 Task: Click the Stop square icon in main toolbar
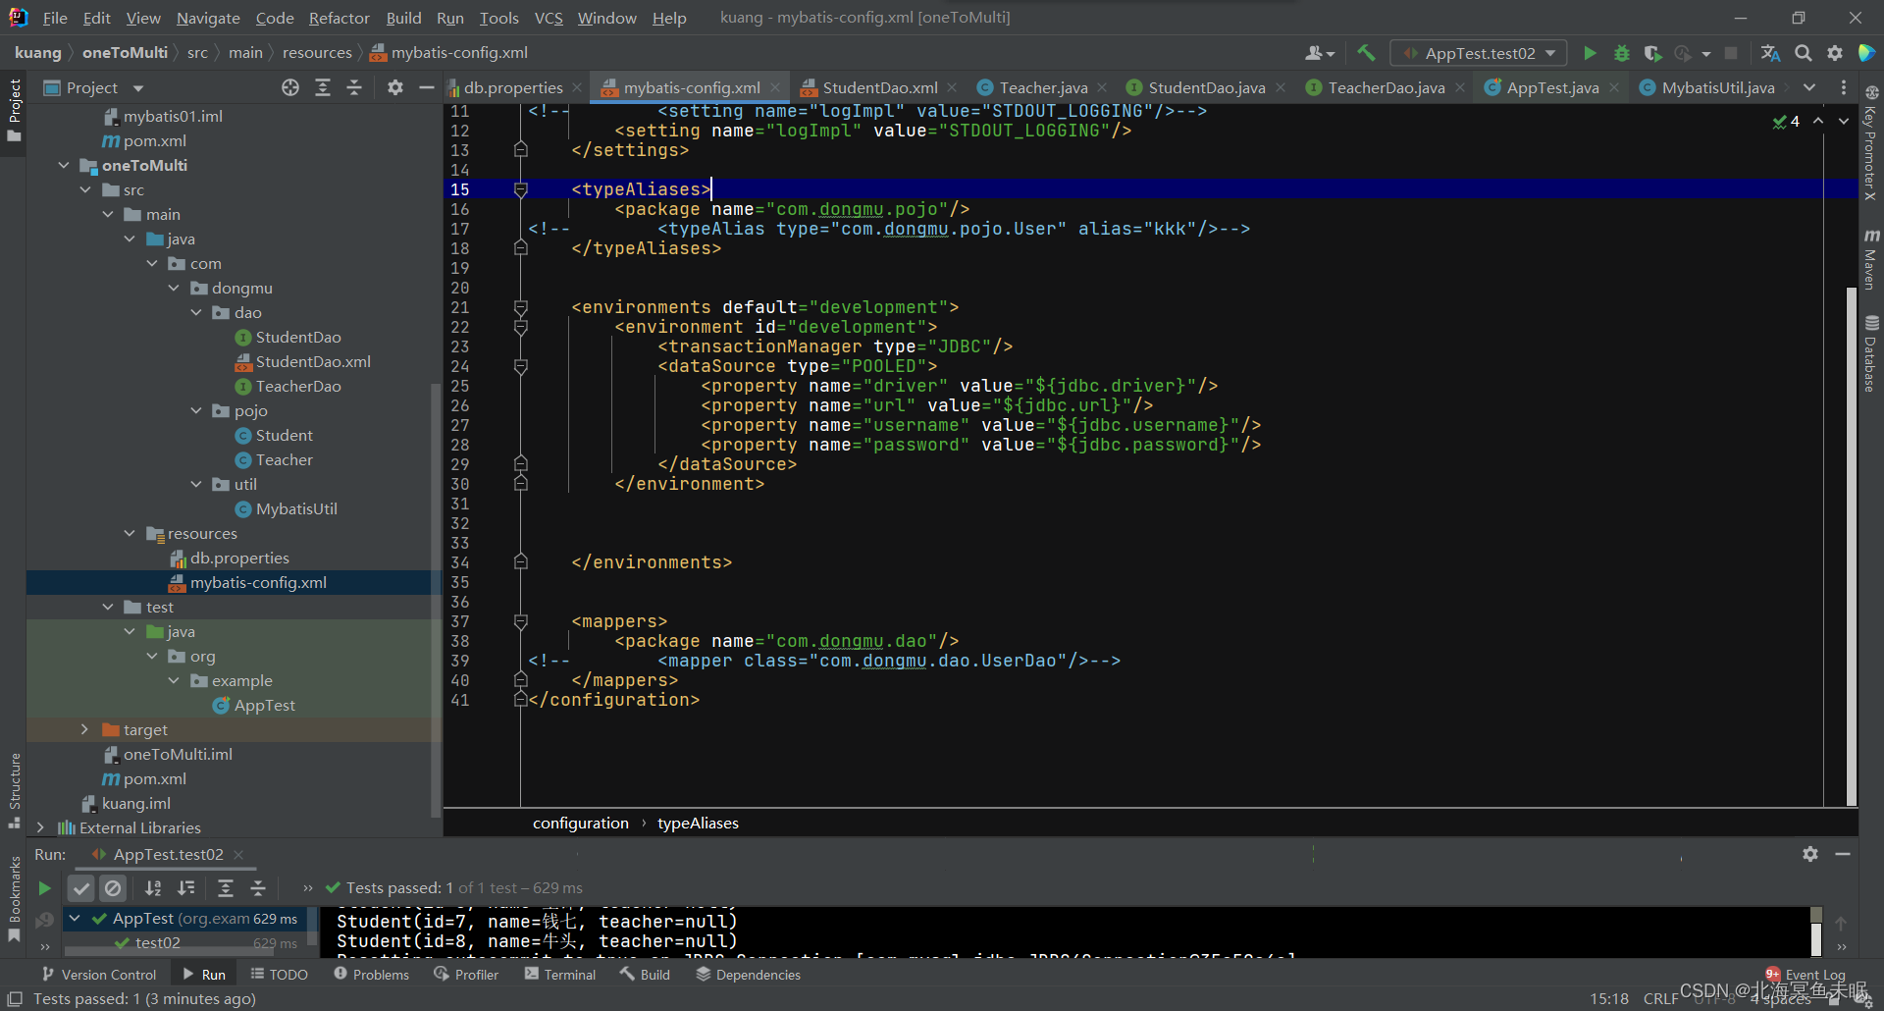pos(1731,53)
